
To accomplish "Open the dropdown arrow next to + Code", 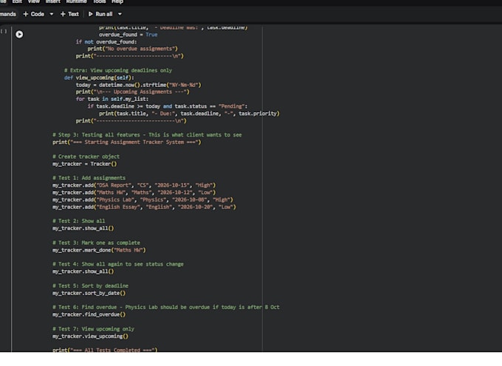I will tap(52, 14).
